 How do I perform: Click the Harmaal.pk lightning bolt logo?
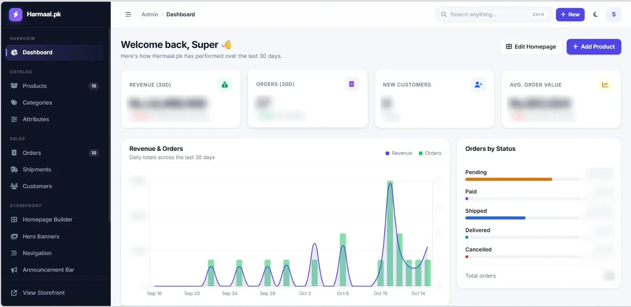click(x=15, y=15)
